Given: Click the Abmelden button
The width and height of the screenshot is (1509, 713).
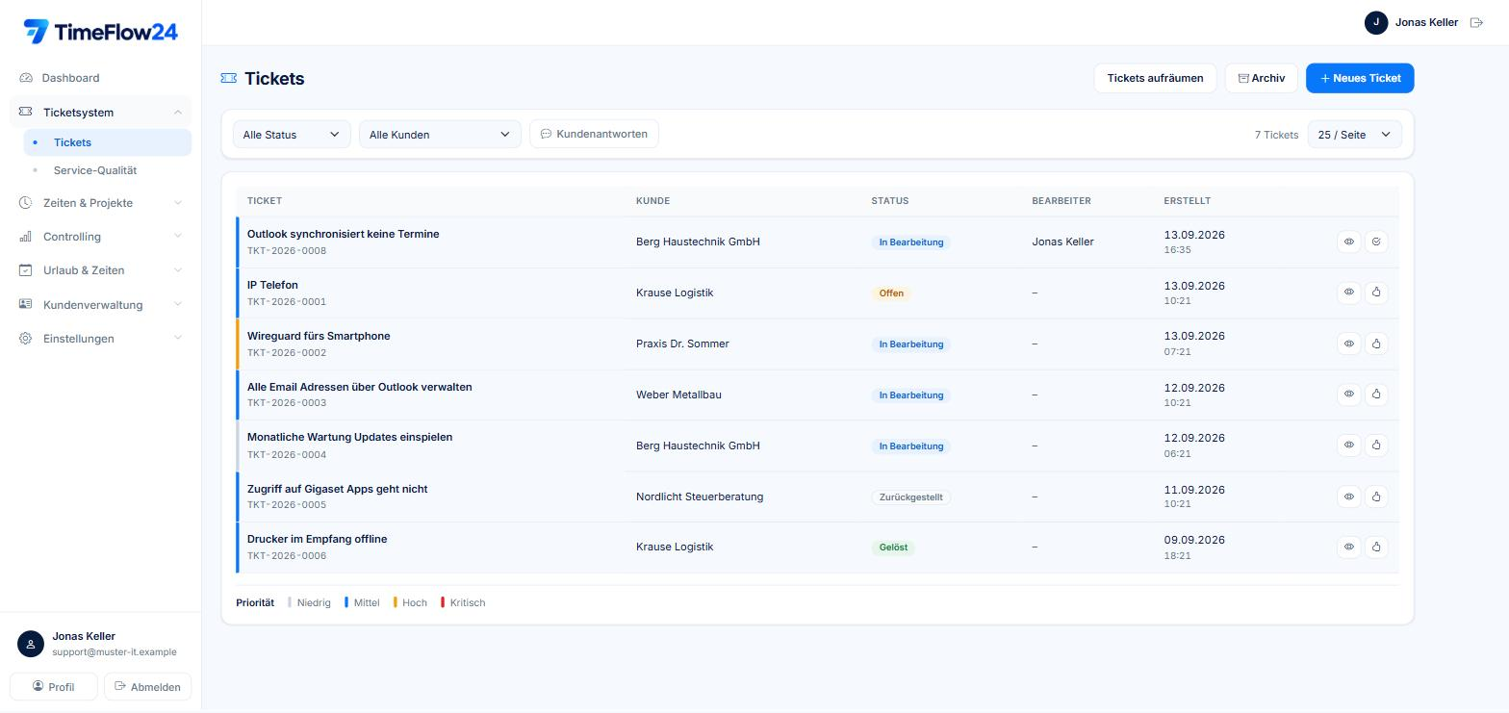Looking at the screenshot, I should [147, 687].
